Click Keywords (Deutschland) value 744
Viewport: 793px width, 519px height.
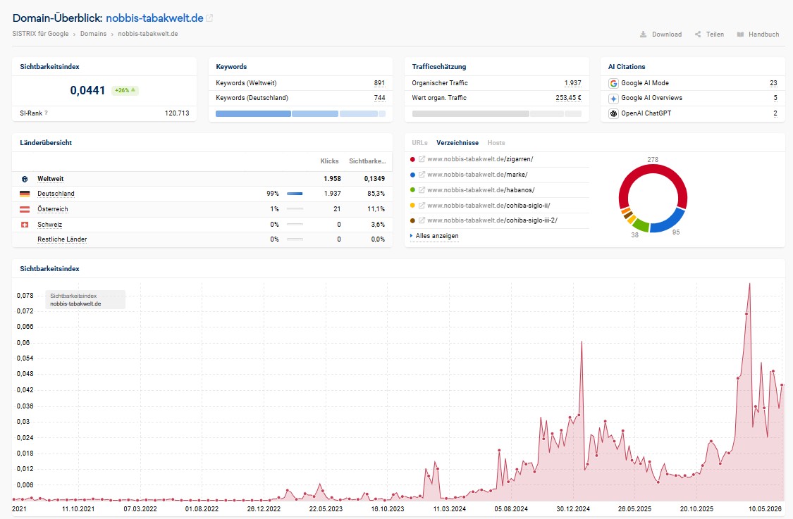tap(379, 98)
